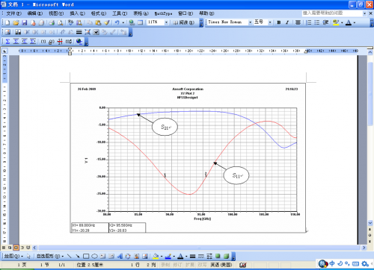Toggle numbered list formatting
This screenshot has height=270, width=374.
pyautogui.click(x=308, y=22)
